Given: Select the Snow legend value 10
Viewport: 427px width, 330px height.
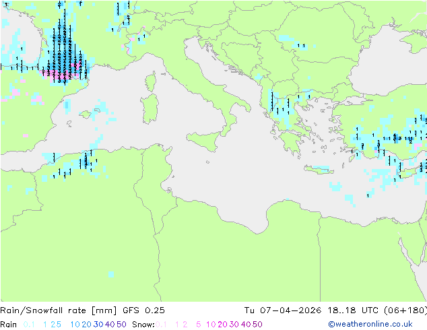Looking at the screenshot, I should click(211, 325).
